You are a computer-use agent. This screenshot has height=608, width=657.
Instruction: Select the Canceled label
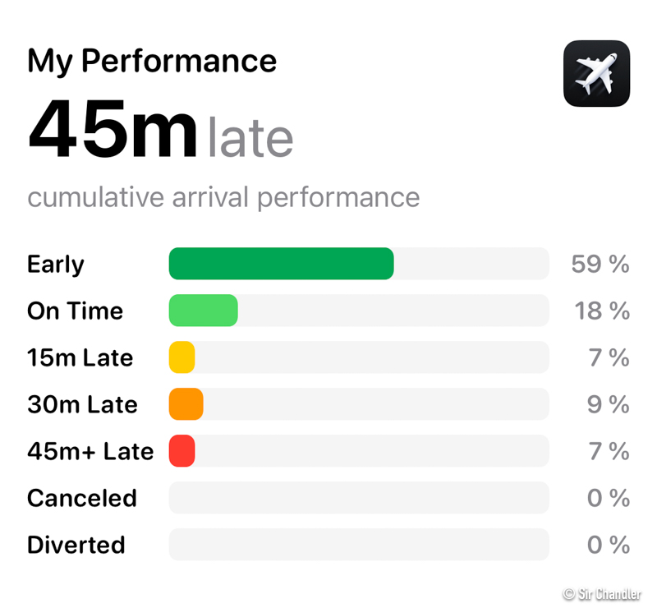click(x=82, y=499)
